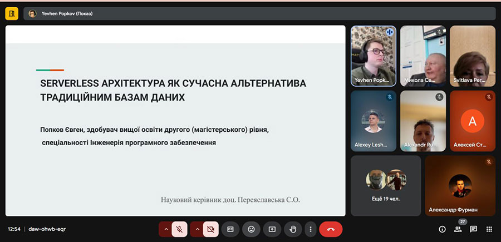Click the letter A avatar circle
The width and height of the screenshot is (501, 242).
pos(473,121)
